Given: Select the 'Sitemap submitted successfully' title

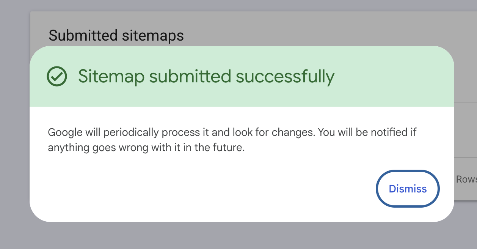Looking at the screenshot, I should click(206, 77).
